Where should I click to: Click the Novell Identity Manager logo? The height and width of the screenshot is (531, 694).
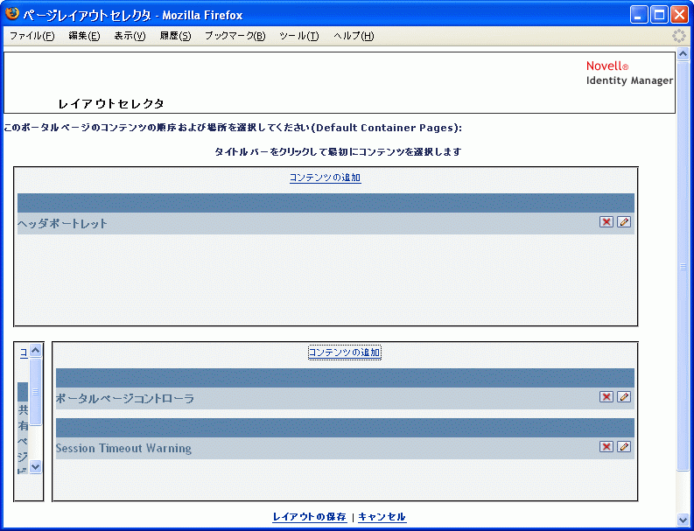[629, 73]
